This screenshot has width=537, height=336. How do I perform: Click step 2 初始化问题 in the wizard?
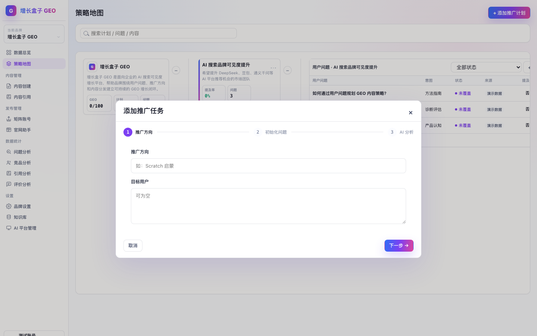pyautogui.click(x=270, y=132)
